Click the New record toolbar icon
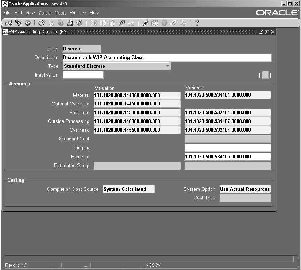Screen dimensions: 301x270 pos(9,23)
